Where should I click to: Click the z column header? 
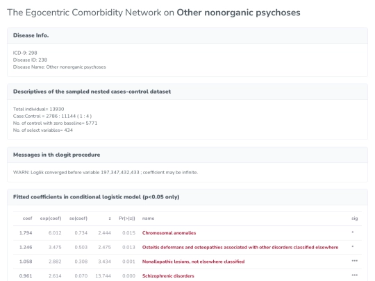point(110,219)
